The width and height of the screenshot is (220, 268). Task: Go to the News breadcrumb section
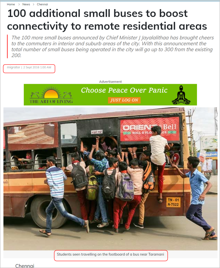26,4
